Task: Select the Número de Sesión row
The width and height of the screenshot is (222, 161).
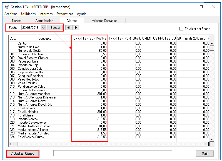Action: (x=109, y=50)
